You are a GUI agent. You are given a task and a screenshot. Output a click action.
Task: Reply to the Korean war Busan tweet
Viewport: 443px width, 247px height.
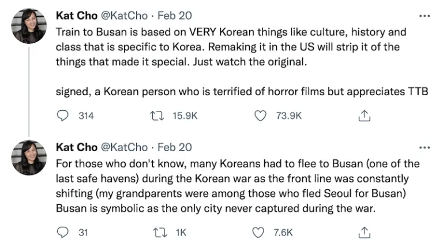63,233
